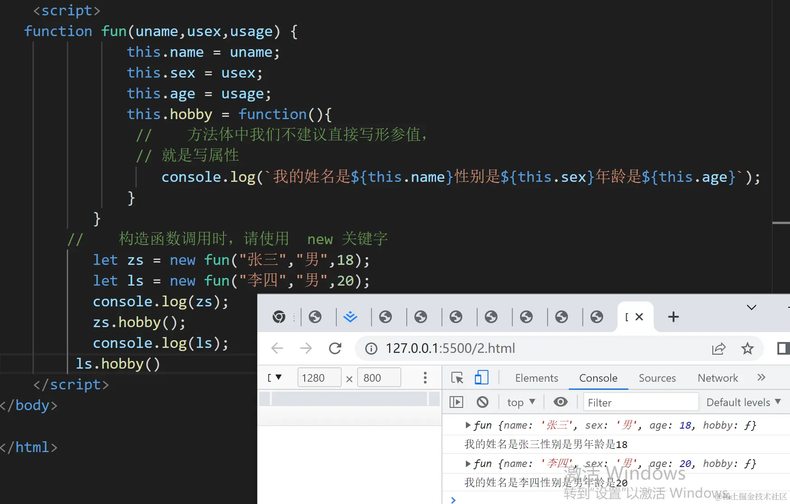The width and height of the screenshot is (790, 504).
Task: Focus the address bar URL 127.0.0.1:5500/2.html
Action: pyautogui.click(x=450, y=348)
